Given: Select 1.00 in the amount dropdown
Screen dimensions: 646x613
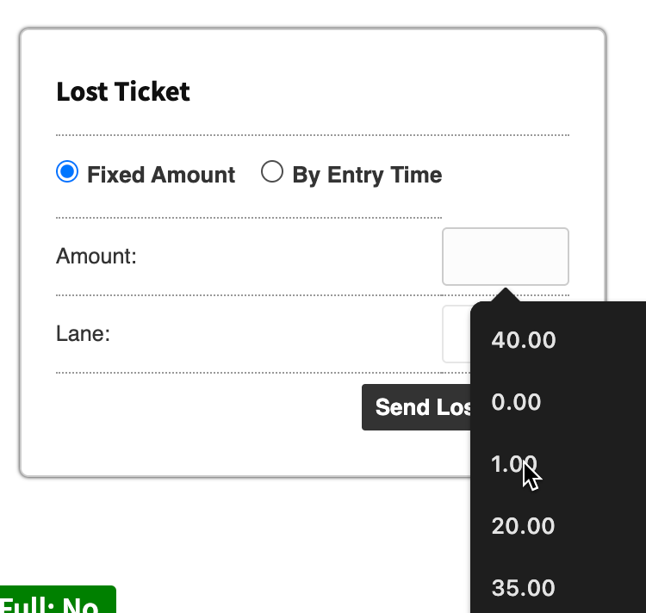Looking at the screenshot, I should coord(514,464).
